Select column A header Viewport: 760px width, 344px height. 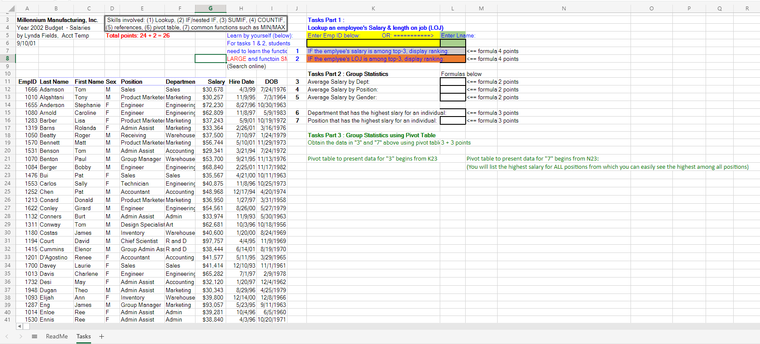(x=27, y=9)
